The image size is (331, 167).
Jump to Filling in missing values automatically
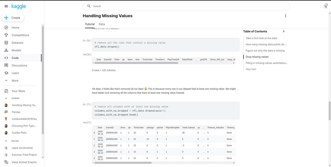pyautogui.click(x=267, y=63)
